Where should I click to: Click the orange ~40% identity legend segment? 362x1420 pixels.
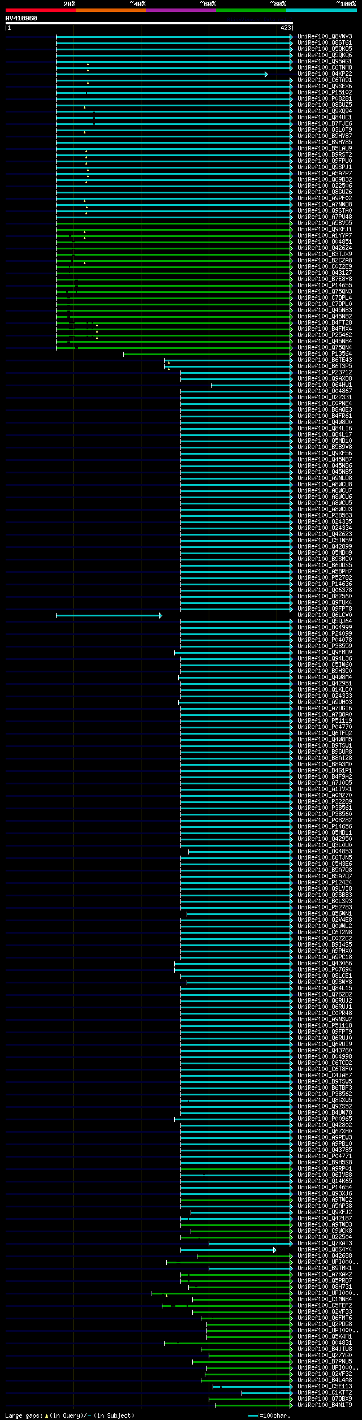(111, 10)
